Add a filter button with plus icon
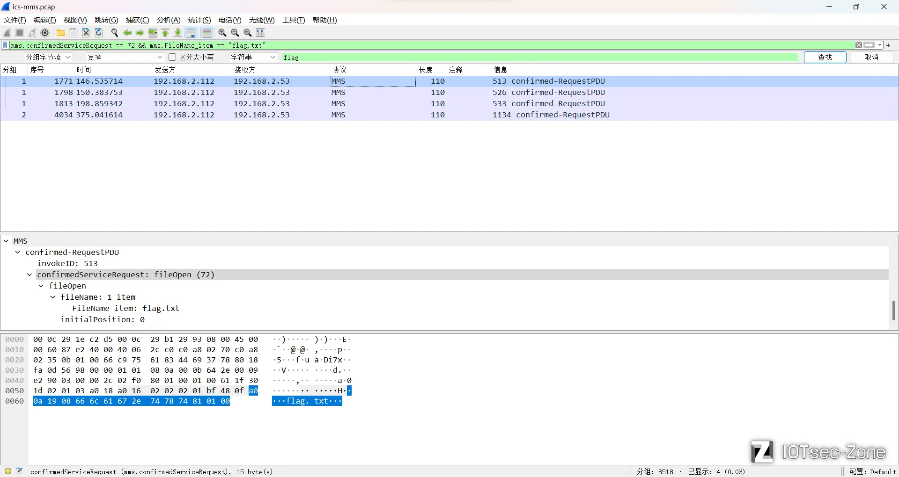899x477 pixels. point(888,45)
